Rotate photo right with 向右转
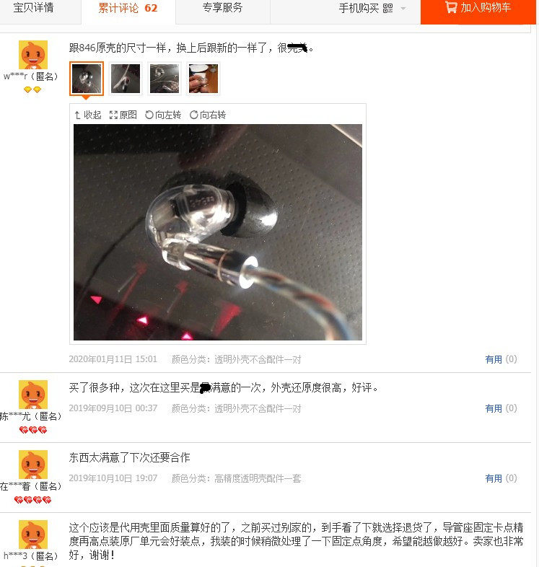 tap(208, 115)
